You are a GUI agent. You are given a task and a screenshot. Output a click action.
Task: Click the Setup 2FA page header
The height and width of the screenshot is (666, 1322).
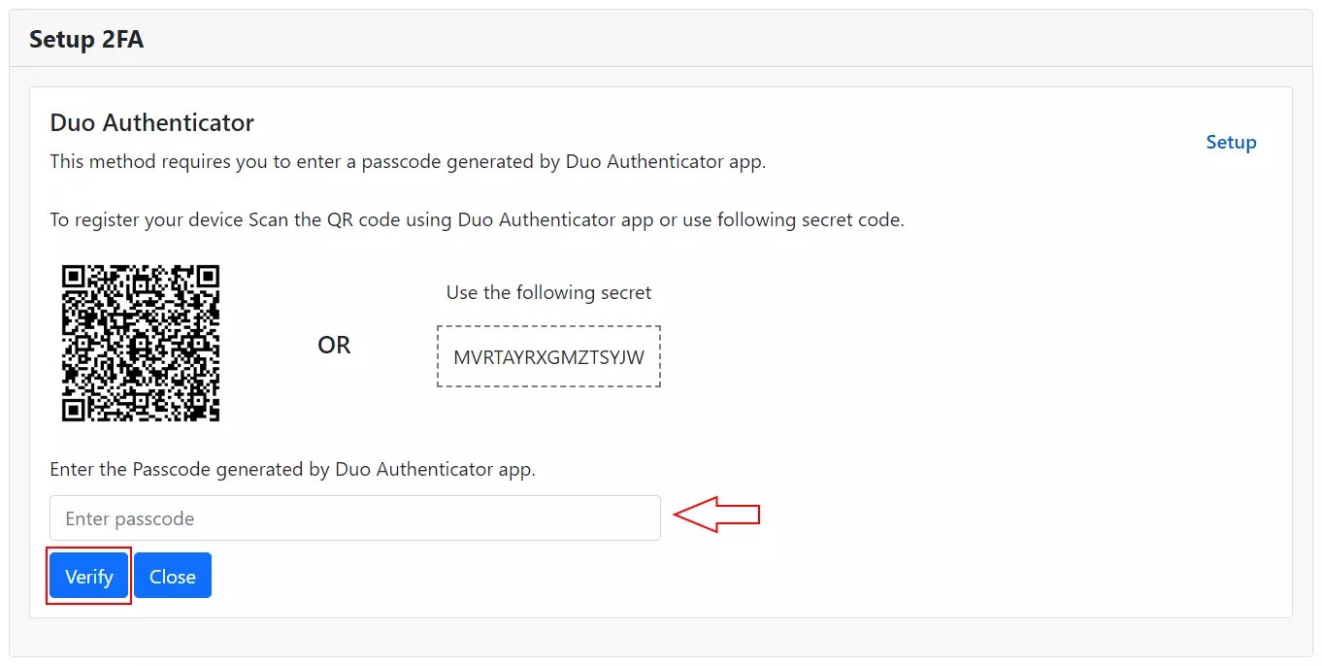click(86, 39)
